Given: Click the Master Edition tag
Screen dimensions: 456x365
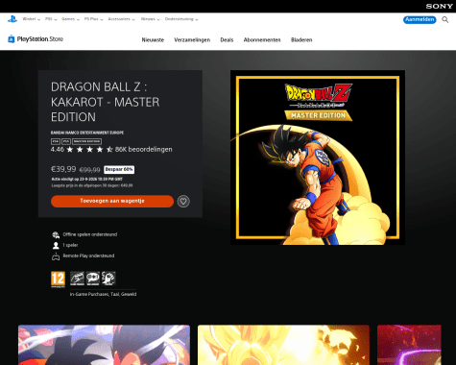Looking at the screenshot, I should pyautogui.click(x=86, y=141).
